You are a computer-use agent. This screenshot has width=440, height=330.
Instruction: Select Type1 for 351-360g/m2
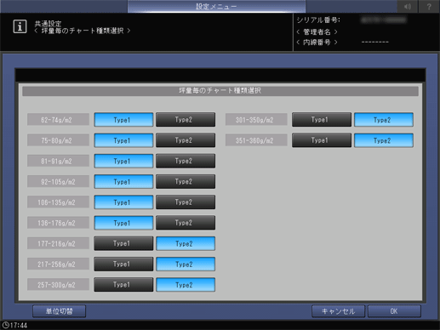[x=322, y=140]
